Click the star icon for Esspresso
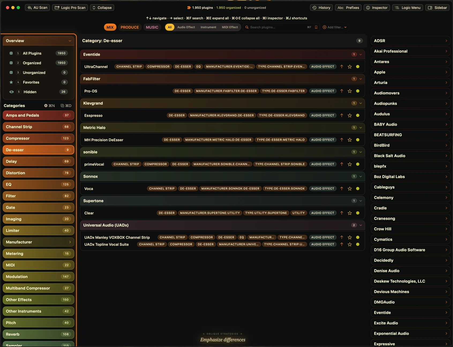 point(350,116)
